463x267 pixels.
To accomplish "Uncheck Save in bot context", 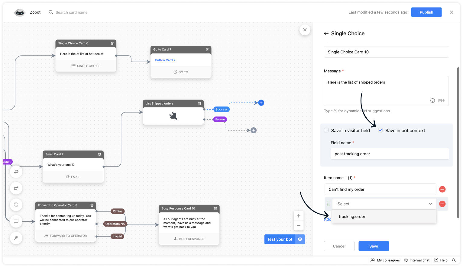I will click(380, 130).
